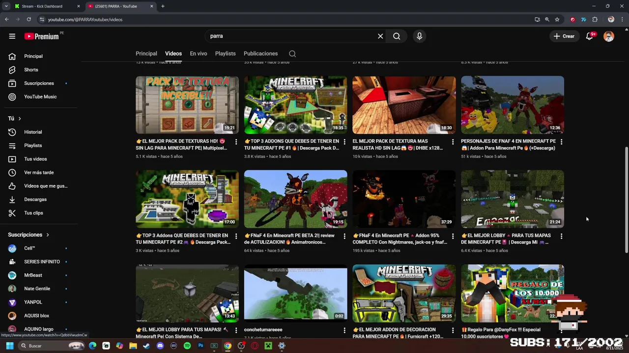Open YouTube Music in sidebar
This screenshot has width=629, height=353.
click(39, 97)
